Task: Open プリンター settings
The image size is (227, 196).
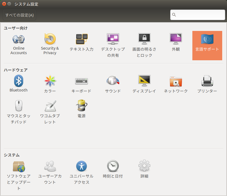Action: 207,81
